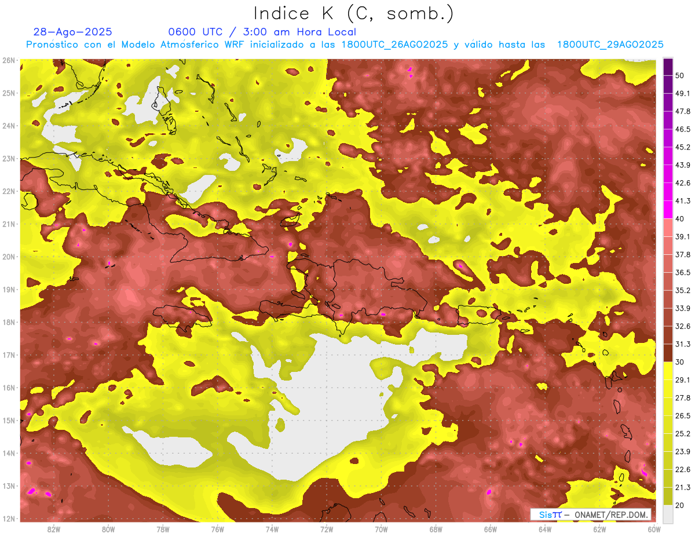Click the colorbar value '46.5'
695x537 pixels.
click(x=682, y=129)
